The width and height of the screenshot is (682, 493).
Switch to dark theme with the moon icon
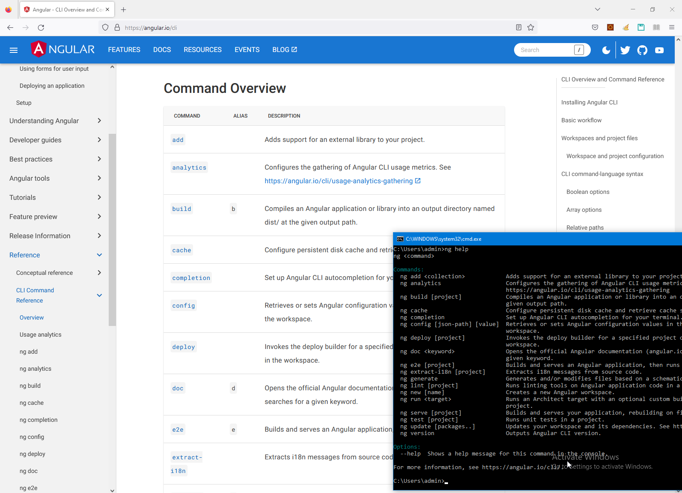[606, 50]
